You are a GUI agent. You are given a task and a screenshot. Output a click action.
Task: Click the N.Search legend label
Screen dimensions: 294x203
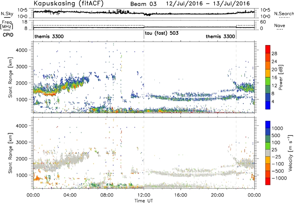pyautogui.click(x=284, y=14)
